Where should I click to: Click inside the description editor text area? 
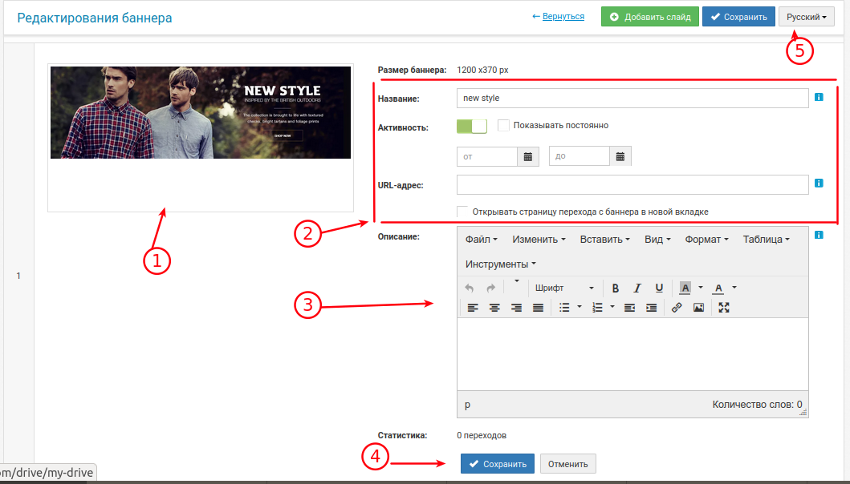632,354
